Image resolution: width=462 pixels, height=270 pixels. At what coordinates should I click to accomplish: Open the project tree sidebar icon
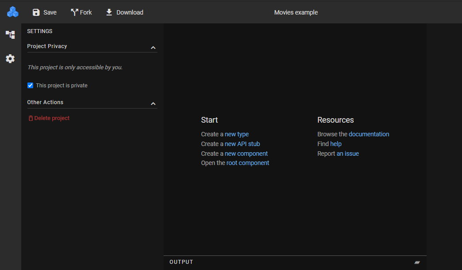point(10,35)
